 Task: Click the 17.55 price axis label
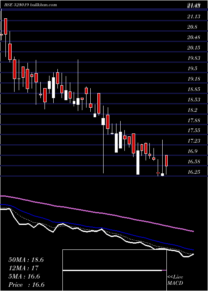(194, 131)
